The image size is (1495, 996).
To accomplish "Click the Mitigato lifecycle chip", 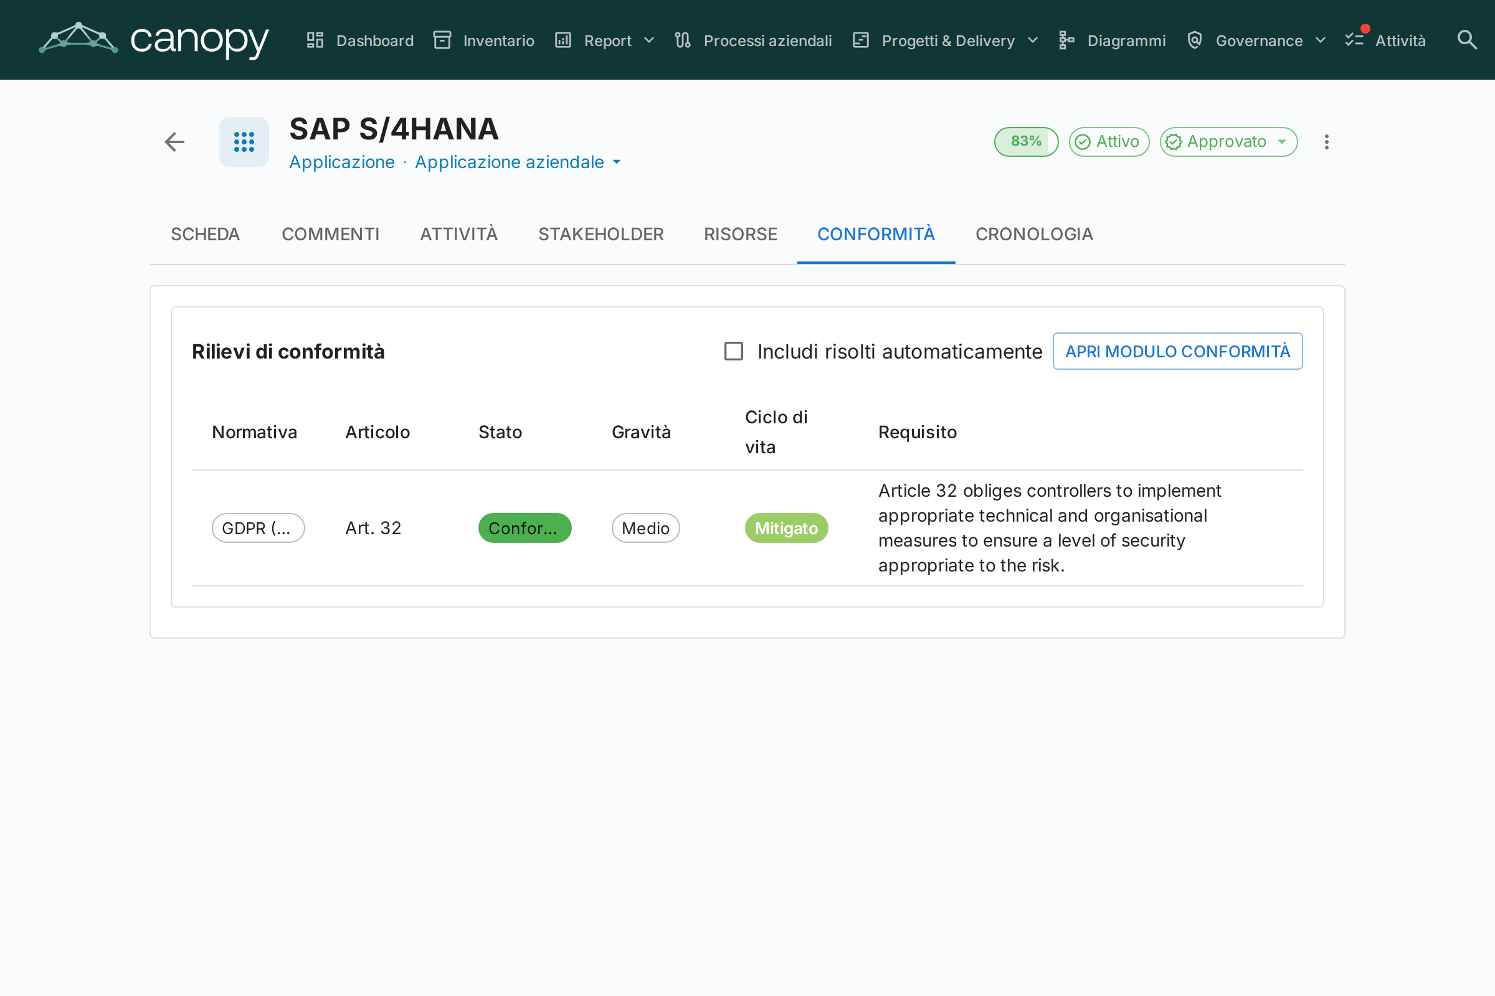I will click(x=786, y=528).
